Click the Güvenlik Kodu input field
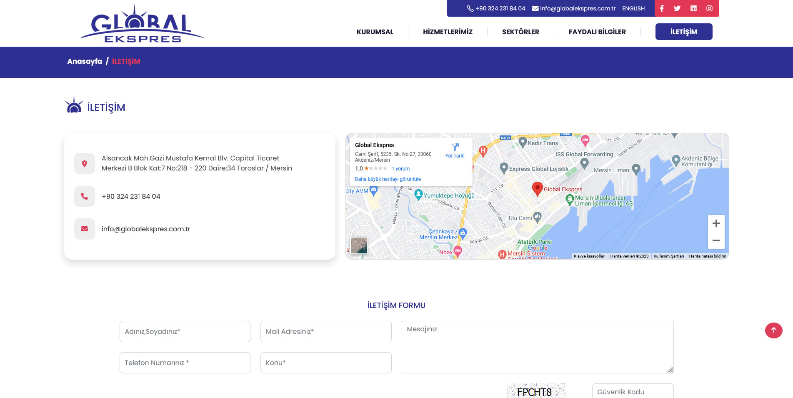This screenshot has width=793, height=398. [633, 391]
